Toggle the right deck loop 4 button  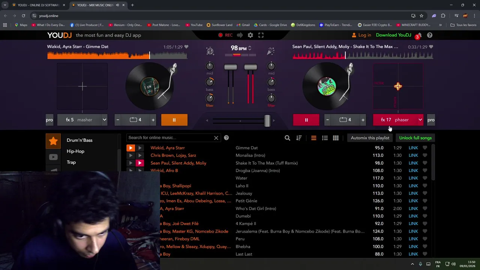tap(345, 120)
